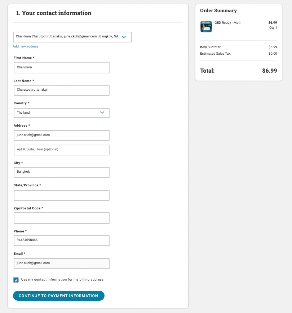Viewport: 292px width, 313px height.
Task: Select the Thailand country combo box
Action: point(62,113)
